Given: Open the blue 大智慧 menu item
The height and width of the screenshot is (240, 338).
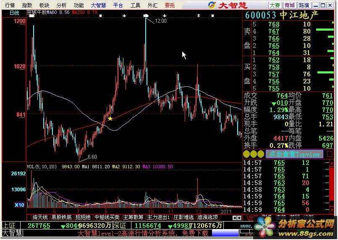Looking at the screenshot, I should (x=98, y=5).
